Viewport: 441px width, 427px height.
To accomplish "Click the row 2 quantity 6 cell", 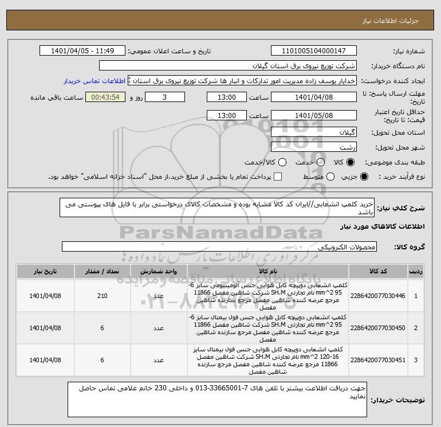I will (103, 328).
